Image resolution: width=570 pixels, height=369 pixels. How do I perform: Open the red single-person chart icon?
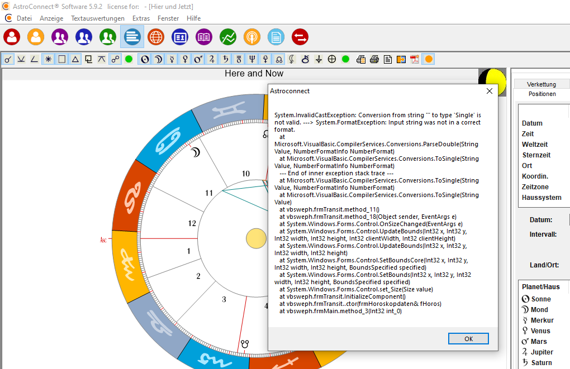click(12, 37)
